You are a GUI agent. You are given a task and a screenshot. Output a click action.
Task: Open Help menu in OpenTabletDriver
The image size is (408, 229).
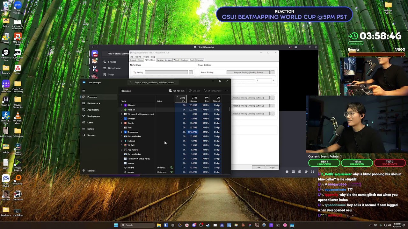(x=153, y=57)
